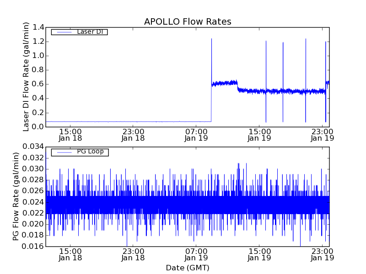The height and width of the screenshot is (274, 366).
Task: Click the 0.028 tick label on bottom chart
Action: [x=33, y=180]
